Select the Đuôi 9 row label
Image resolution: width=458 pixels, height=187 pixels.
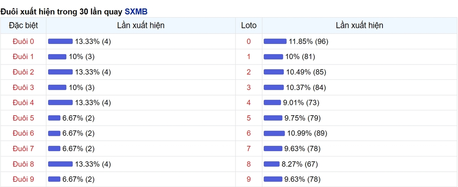23,179
